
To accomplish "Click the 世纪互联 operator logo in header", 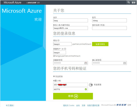I will pos(32,3).
